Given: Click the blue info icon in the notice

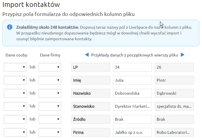Looking at the screenshot, I should point(10,27).
